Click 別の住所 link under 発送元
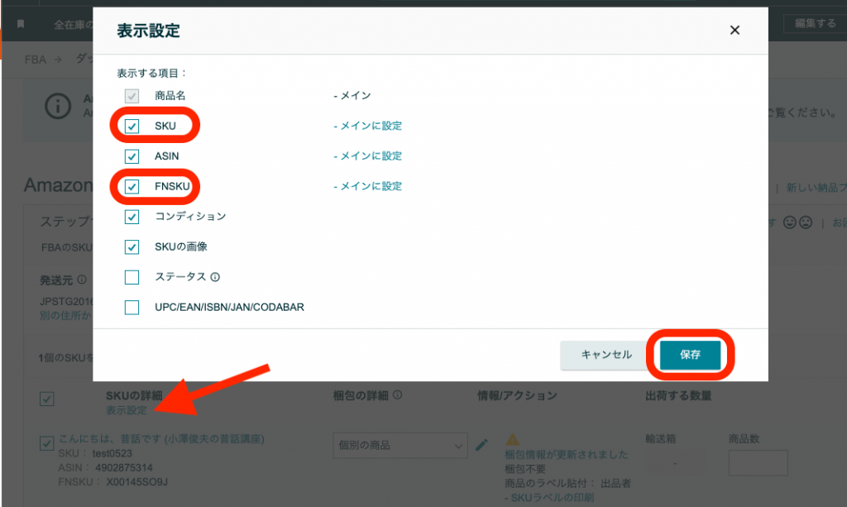Viewport: 847px width, 507px height. pos(65,315)
